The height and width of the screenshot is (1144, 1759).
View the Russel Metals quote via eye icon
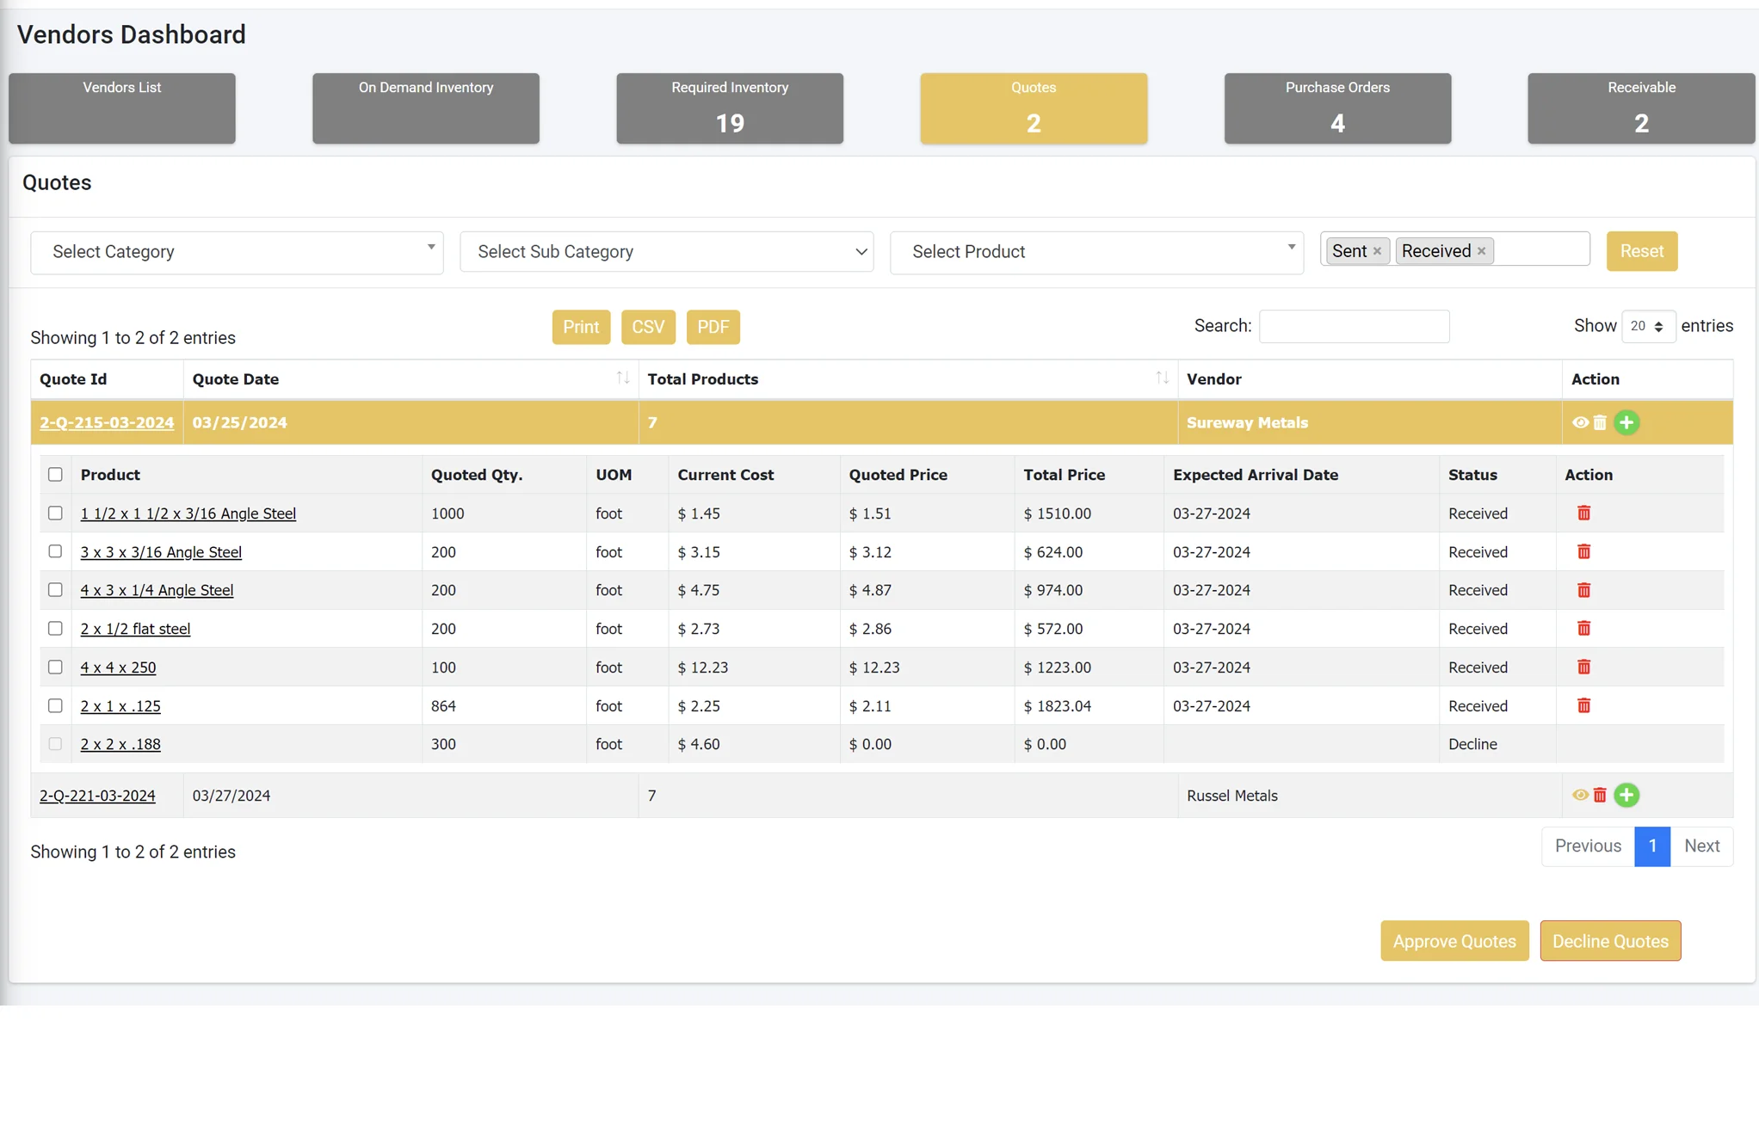[1580, 795]
